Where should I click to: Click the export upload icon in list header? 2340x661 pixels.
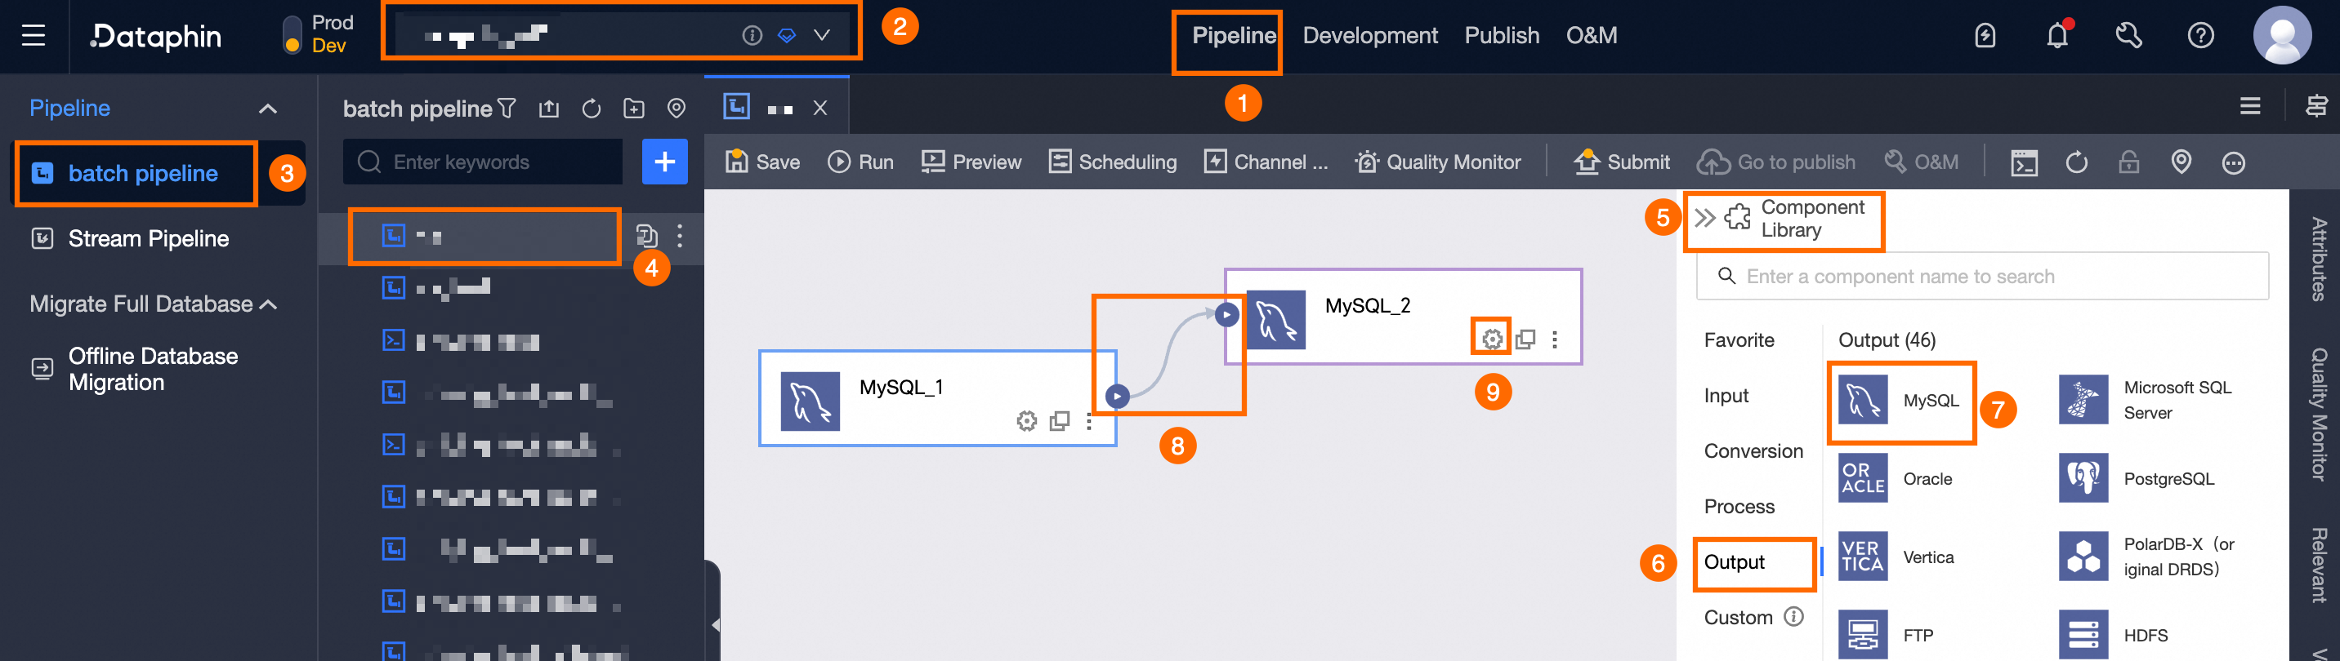pos(549,109)
